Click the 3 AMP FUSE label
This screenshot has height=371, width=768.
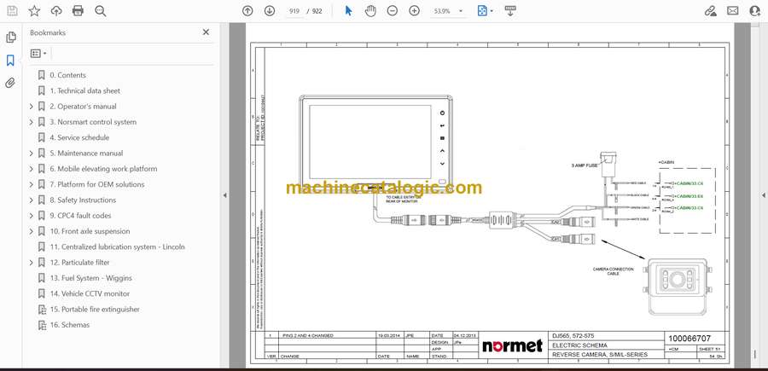(x=585, y=166)
